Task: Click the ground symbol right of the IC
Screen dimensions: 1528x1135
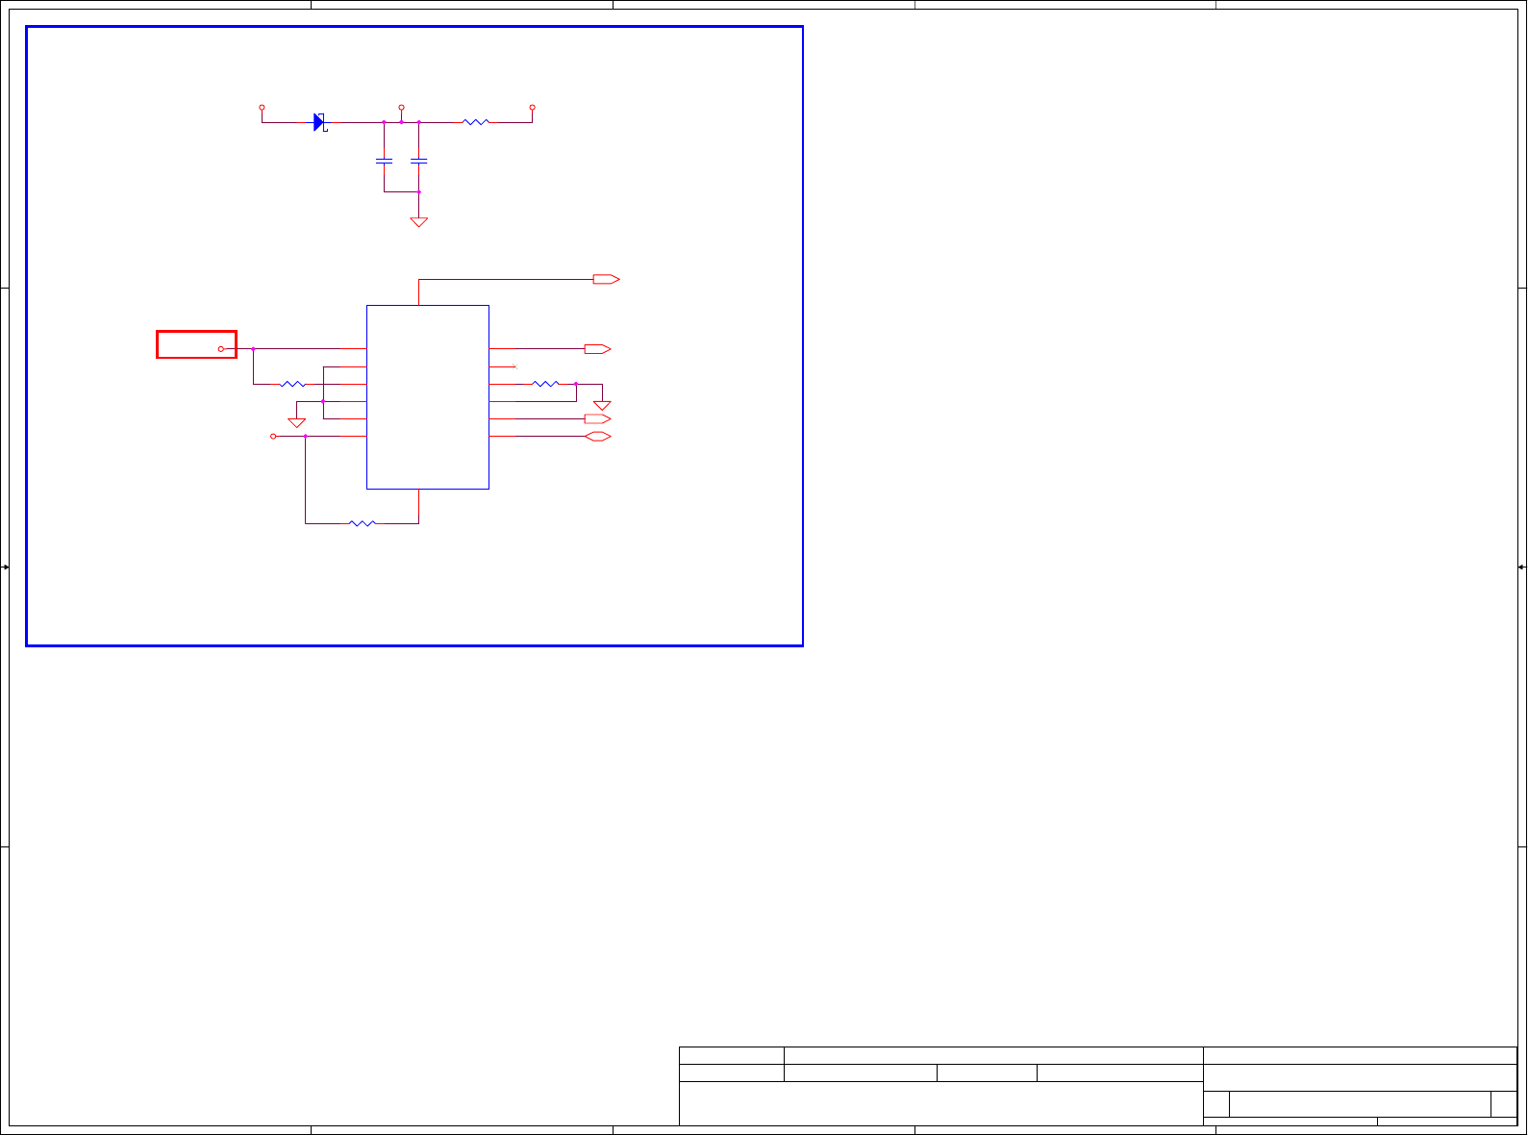Action: pyautogui.click(x=602, y=405)
